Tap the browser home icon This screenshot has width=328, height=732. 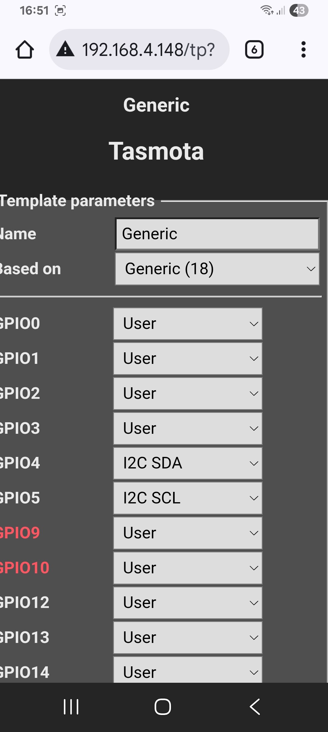click(x=25, y=50)
